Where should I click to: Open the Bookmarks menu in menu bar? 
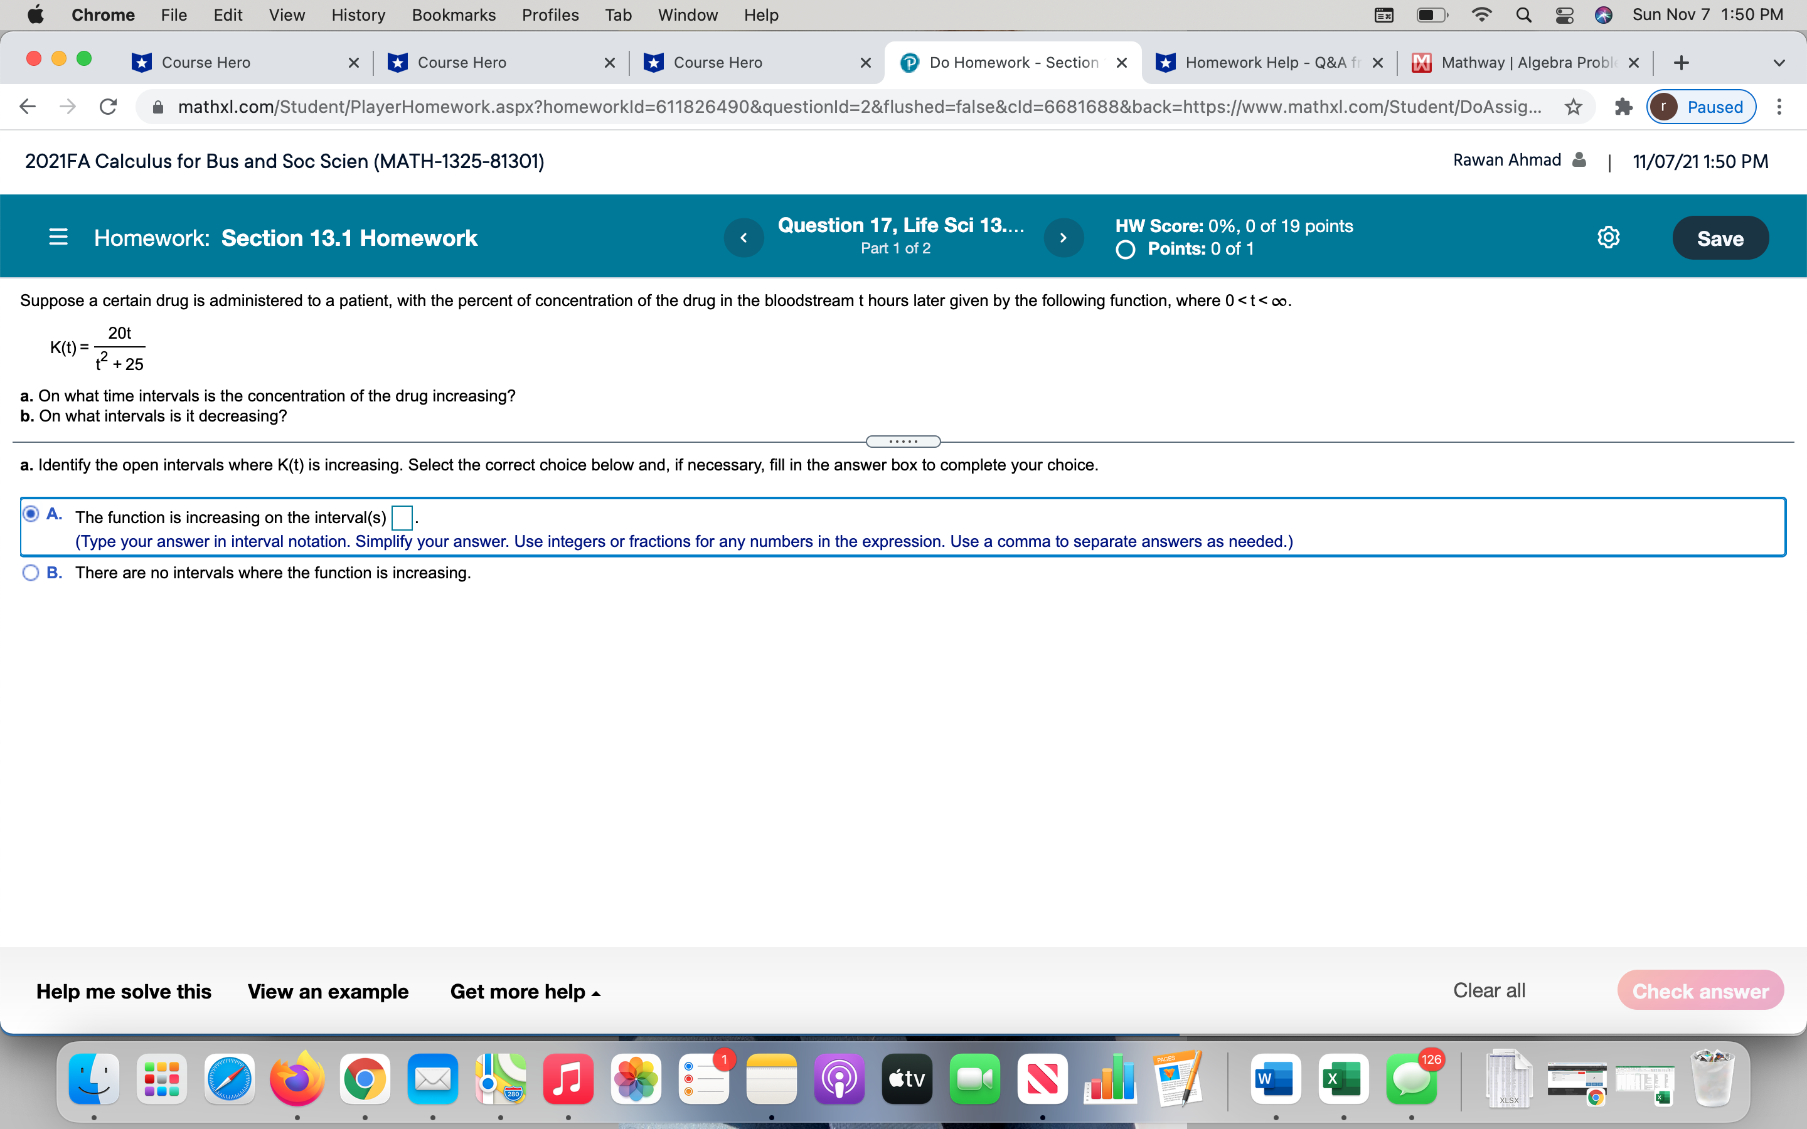pyautogui.click(x=453, y=14)
